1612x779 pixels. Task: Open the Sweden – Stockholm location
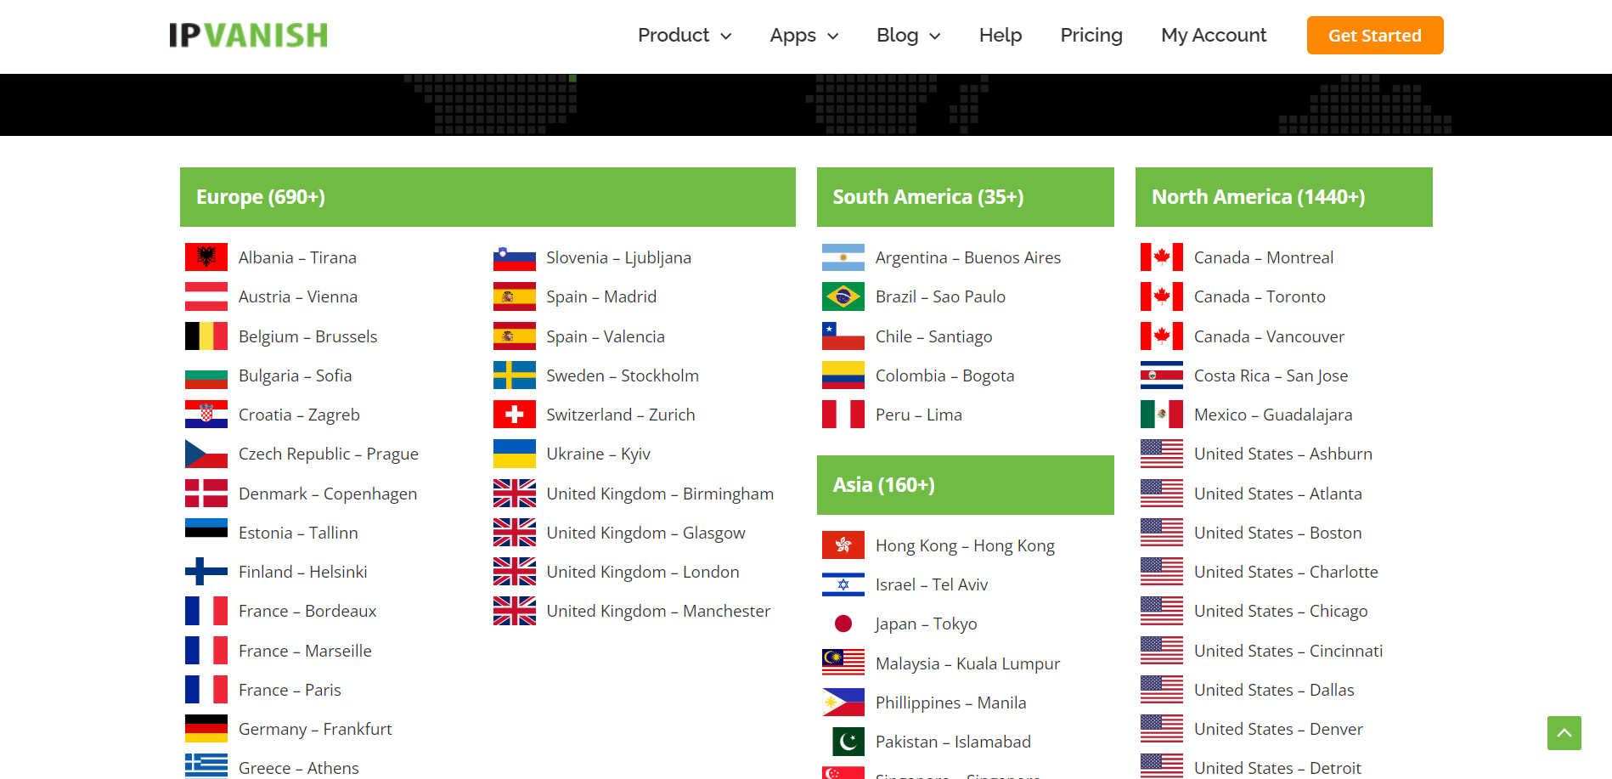(623, 375)
